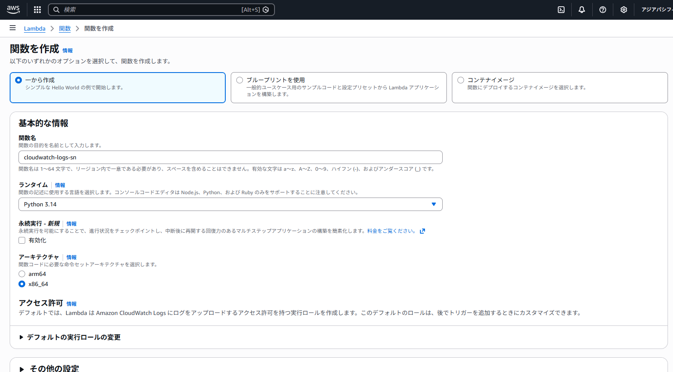
Task: Enable the 永続実行 有効化 checkbox
Action: tap(22, 240)
